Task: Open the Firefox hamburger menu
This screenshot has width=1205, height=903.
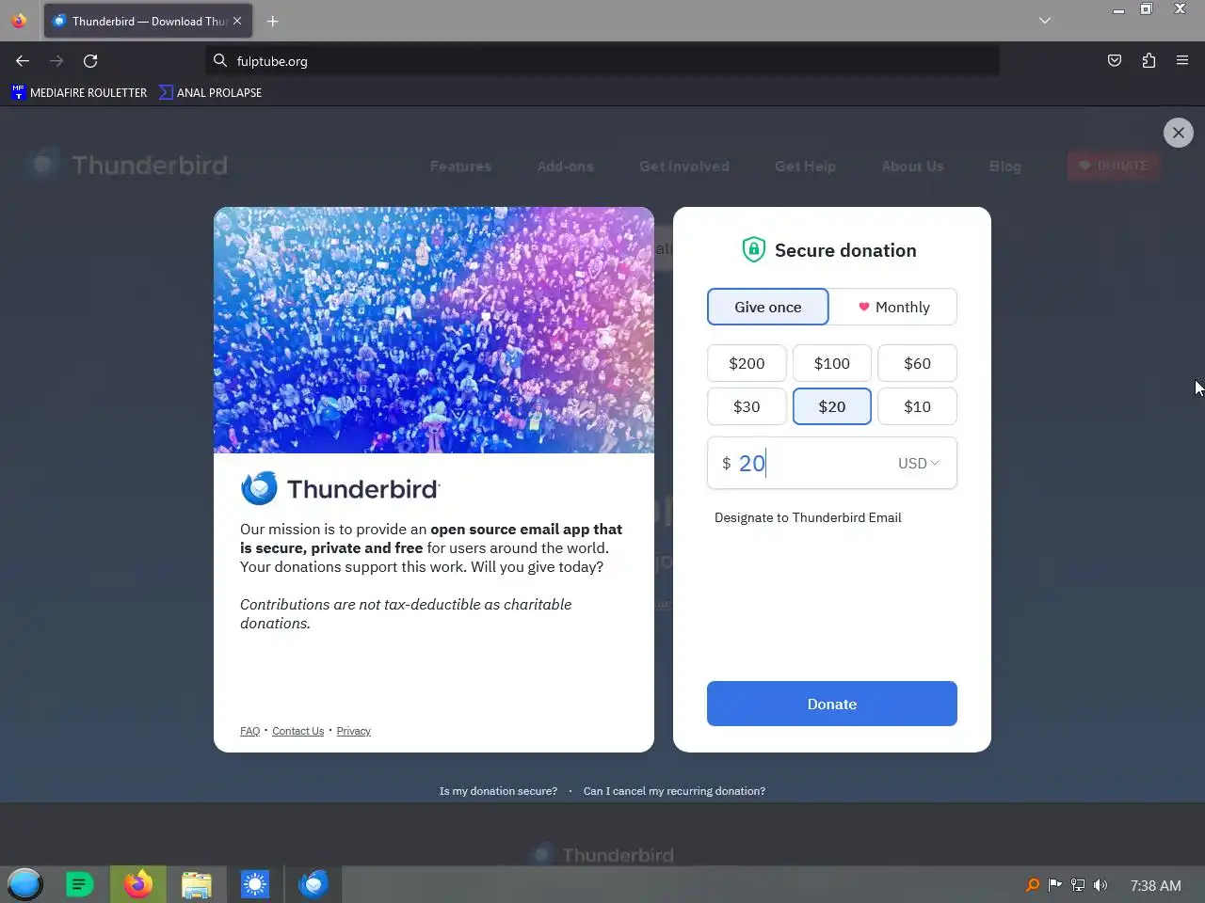Action: 1182,60
